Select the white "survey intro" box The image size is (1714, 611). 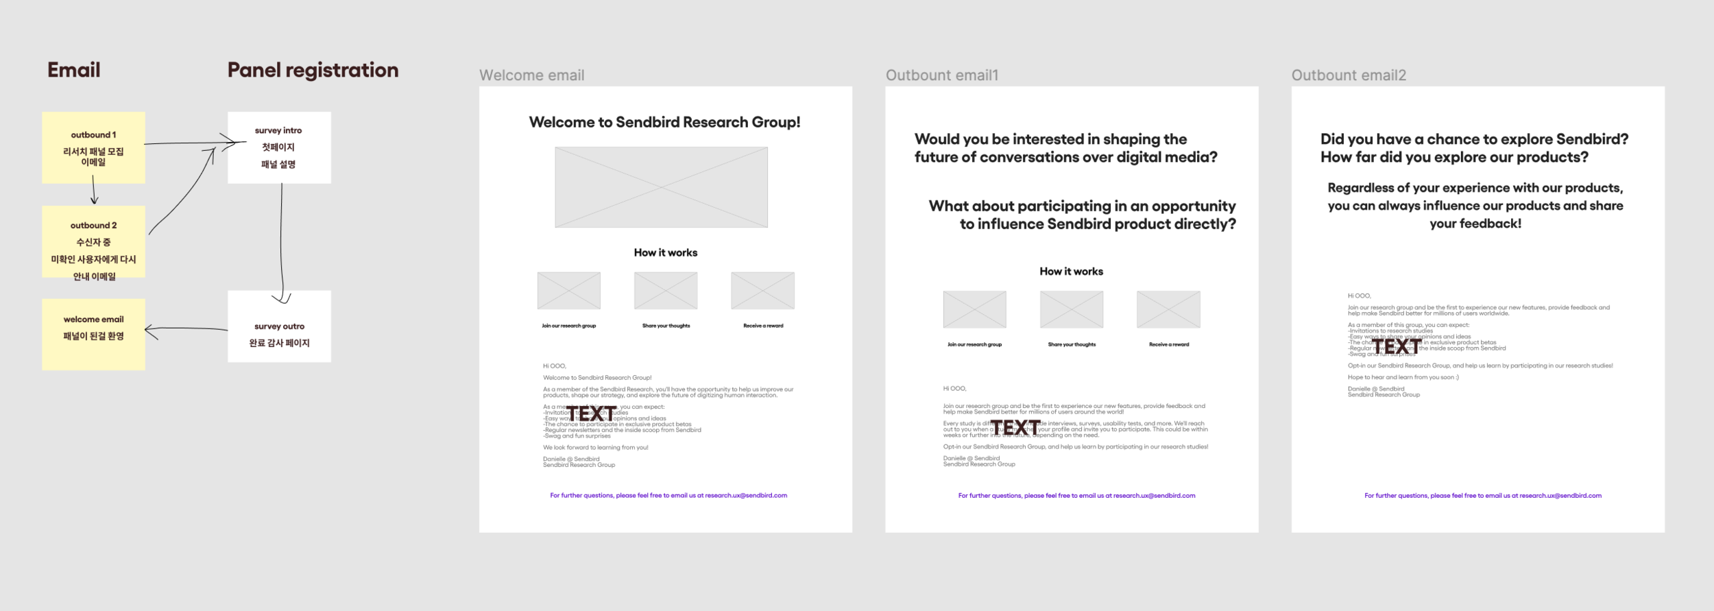pos(279,147)
